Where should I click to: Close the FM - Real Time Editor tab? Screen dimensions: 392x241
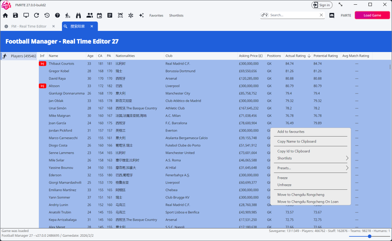pyautogui.click(x=53, y=26)
